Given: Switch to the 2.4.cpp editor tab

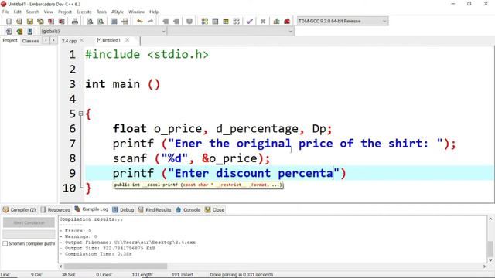Looking at the screenshot, I should (69, 41).
